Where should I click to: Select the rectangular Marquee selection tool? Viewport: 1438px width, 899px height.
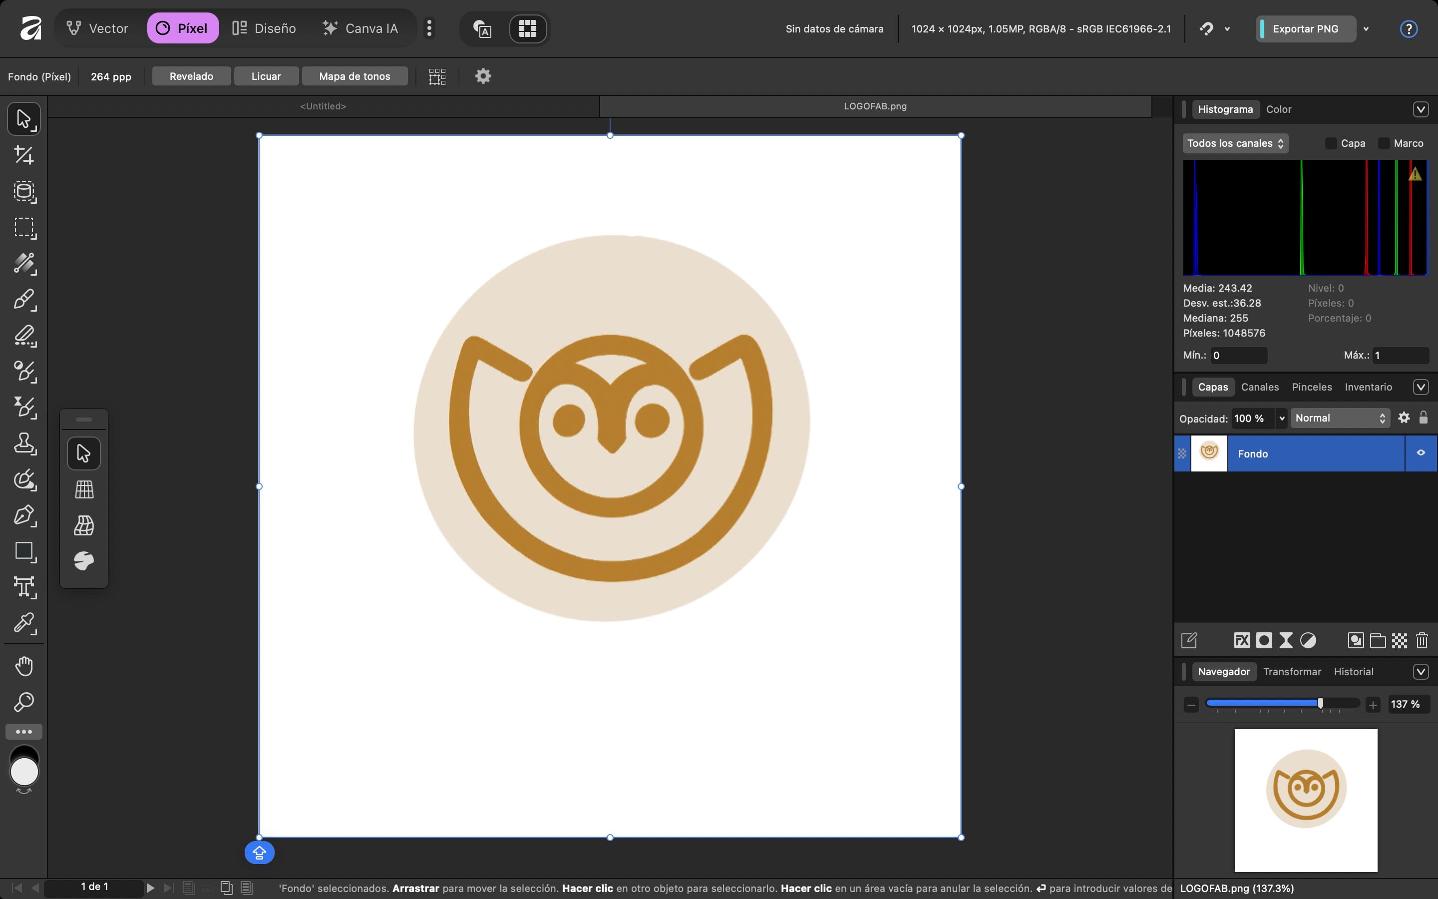pos(24,227)
